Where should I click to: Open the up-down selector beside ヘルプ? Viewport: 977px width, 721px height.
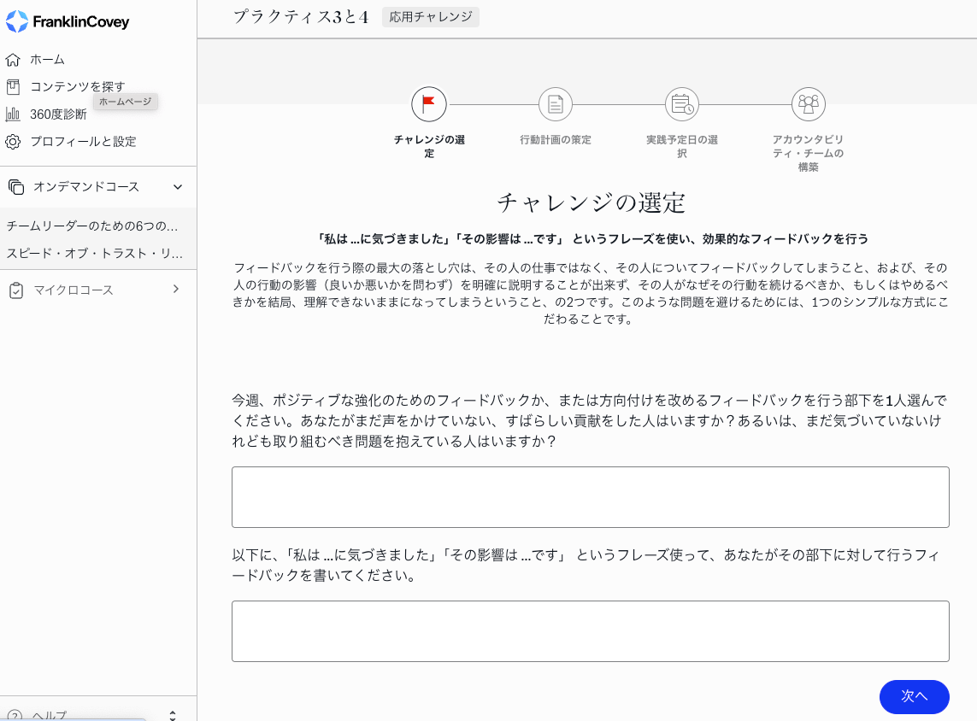pyautogui.click(x=172, y=715)
